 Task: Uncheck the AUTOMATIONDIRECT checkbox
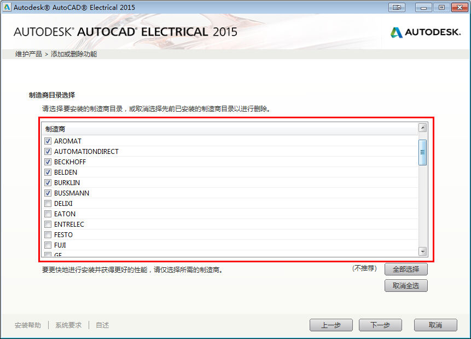tap(48, 152)
